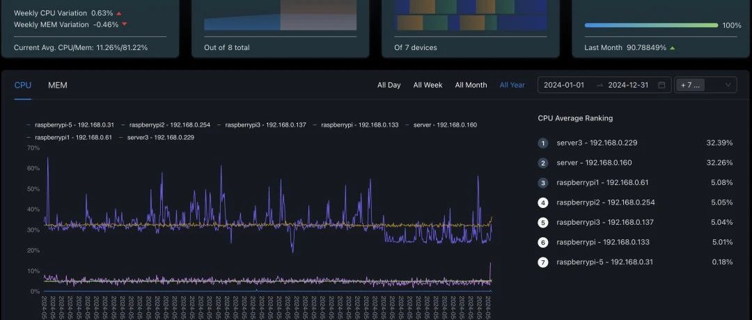This screenshot has height=320, width=752.
Task: Click rank 5 badge for raspberrypi3
Action: pyautogui.click(x=543, y=223)
